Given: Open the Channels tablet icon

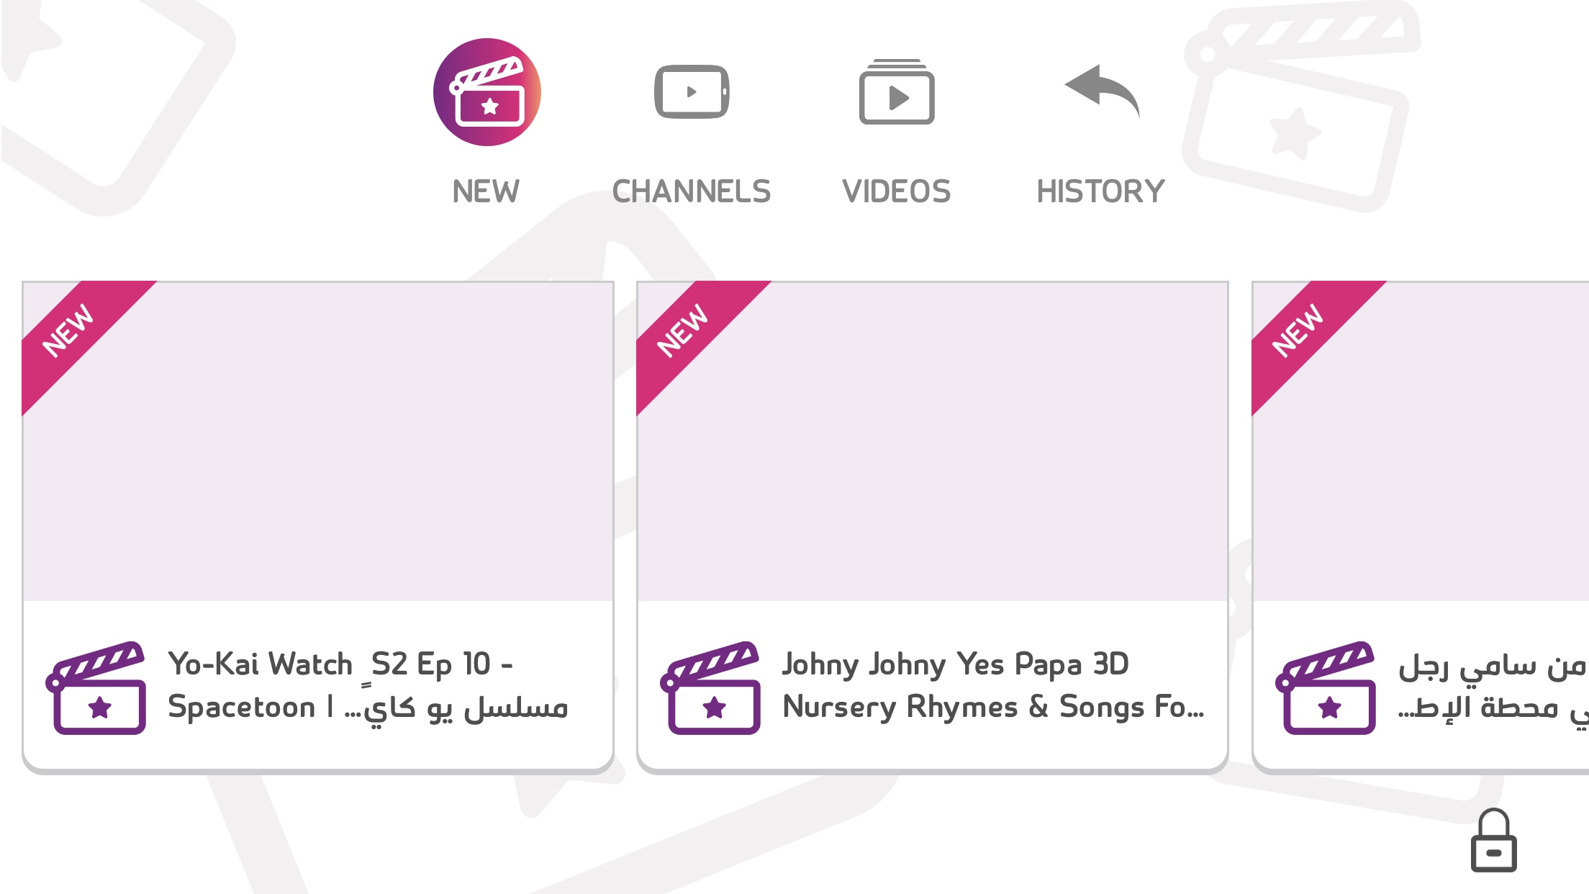Looking at the screenshot, I should click(x=692, y=91).
